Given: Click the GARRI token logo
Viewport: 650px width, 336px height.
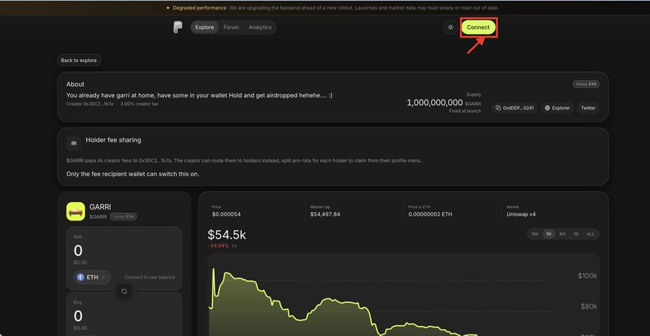Looking at the screenshot, I should click(x=75, y=211).
